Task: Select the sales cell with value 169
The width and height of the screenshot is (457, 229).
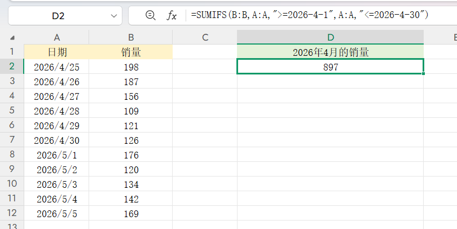Action: (131, 213)
